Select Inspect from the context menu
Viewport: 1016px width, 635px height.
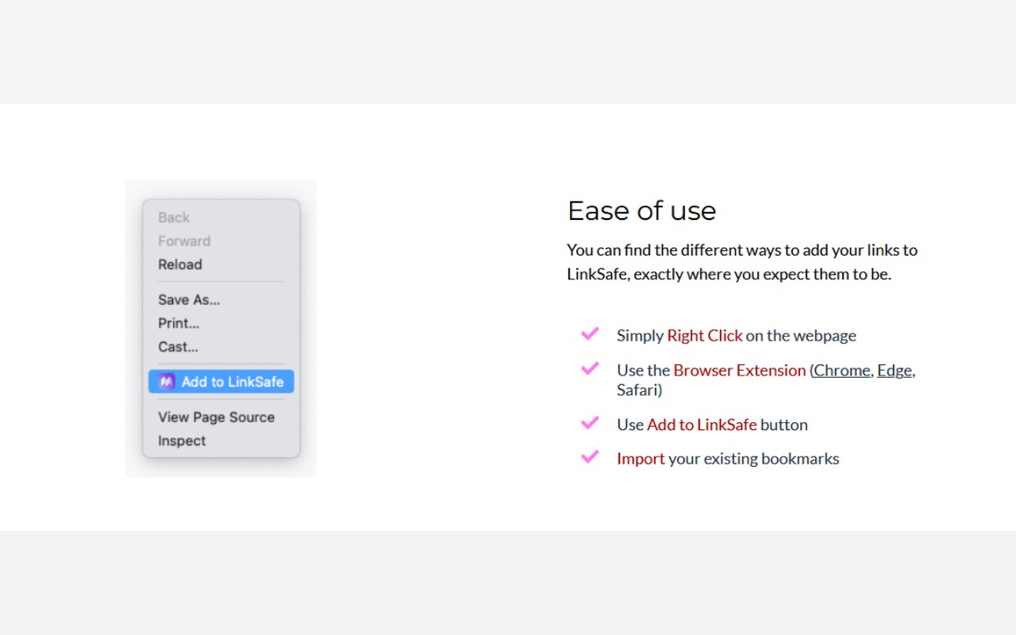(182, 441)
